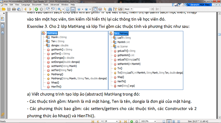Go to next page using toolbar right arrow

(30, 9)
